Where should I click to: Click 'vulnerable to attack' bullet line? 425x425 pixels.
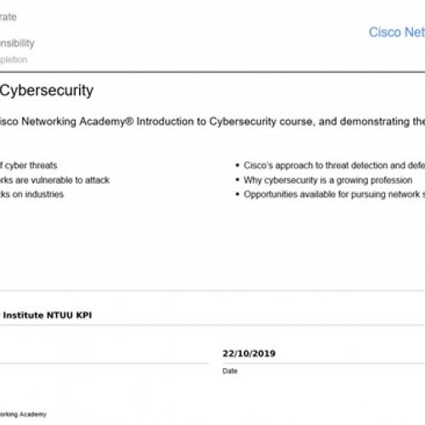[54, 180]
